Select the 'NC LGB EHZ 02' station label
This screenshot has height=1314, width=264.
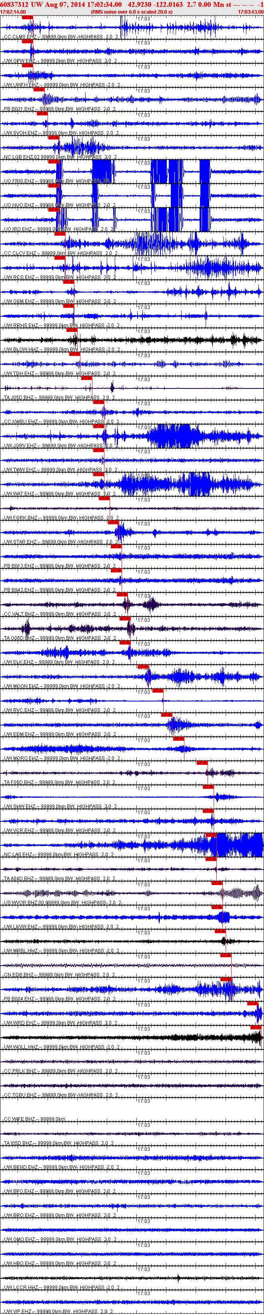pyautogui.click(x=22, y=157)
